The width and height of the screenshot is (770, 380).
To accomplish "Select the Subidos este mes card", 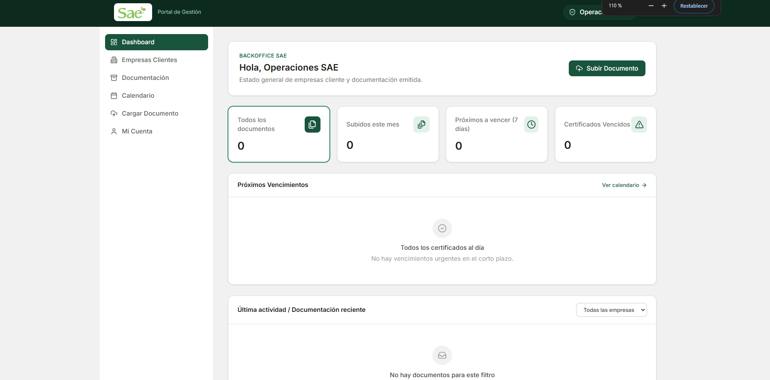I will (x=388, y=134).
